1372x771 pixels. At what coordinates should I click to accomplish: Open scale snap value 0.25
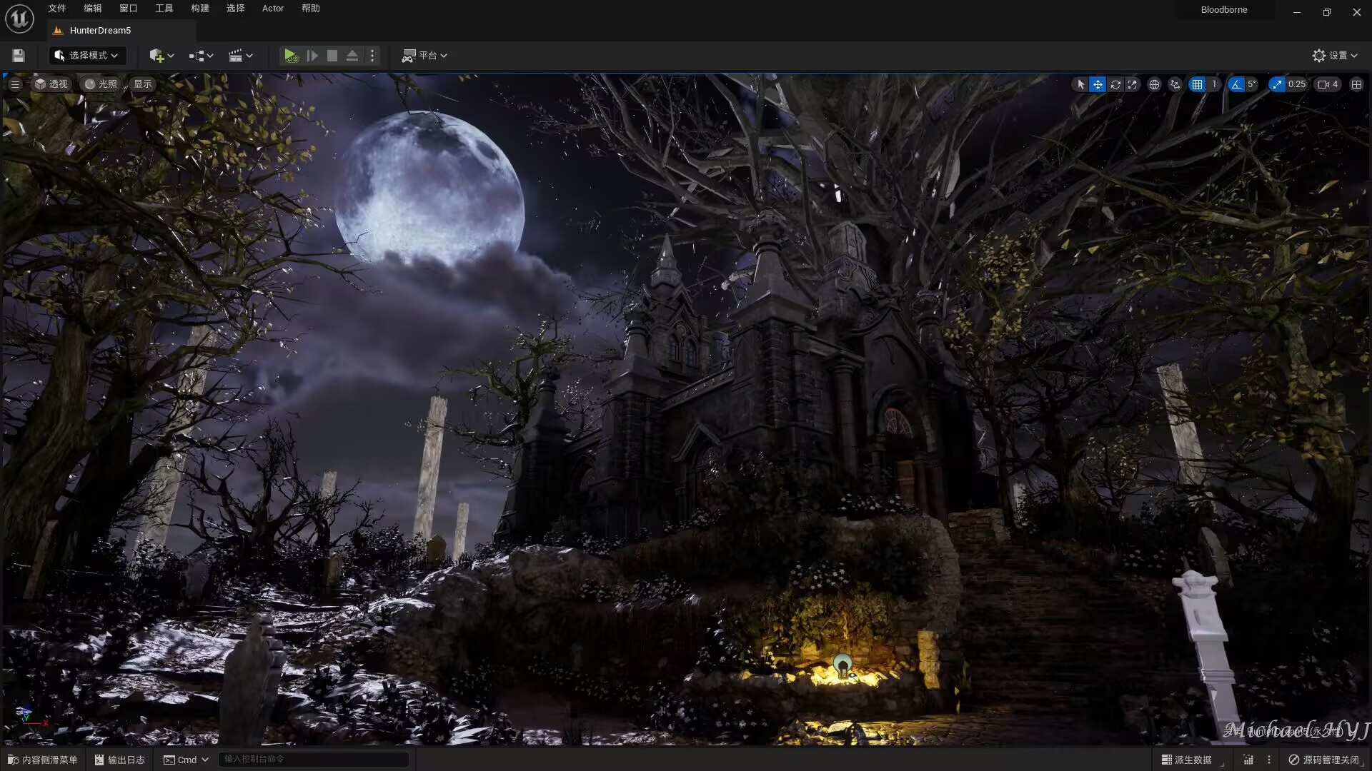(1297, 84)
